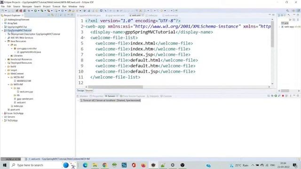
Task: Open the Help menu
Action: pos(82,7)
